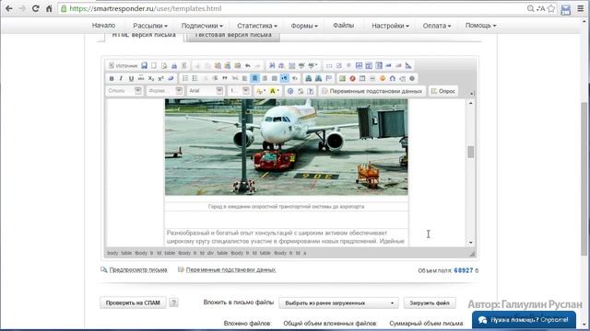Click the Unlink icon
Image resolution: width=590 pixels, height=331 pixels.
(318, 78)
